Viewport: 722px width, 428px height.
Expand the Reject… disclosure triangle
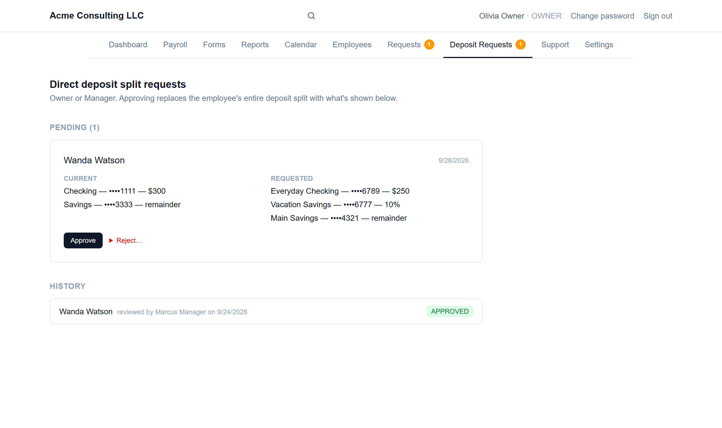coord(111,240)
